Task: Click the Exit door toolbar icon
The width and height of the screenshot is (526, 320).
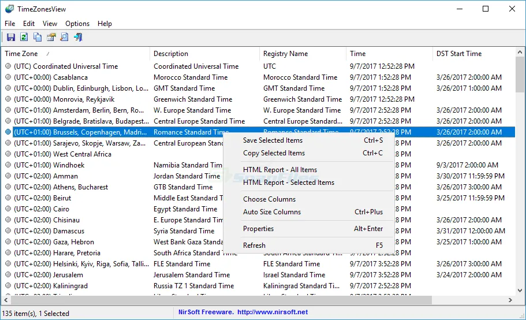Action: [78, 37]
